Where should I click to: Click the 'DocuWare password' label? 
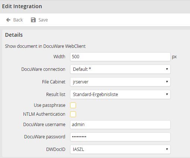coord(45,137)
